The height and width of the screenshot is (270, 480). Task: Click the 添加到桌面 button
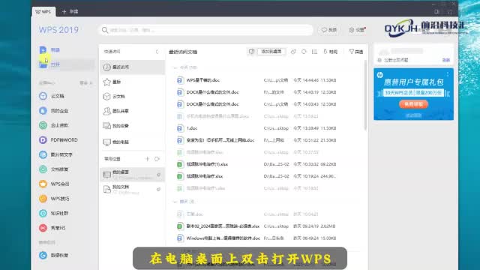pyautogui.click(x=271, y=52)
